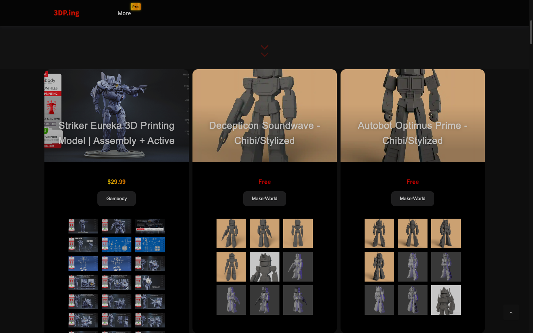
Task: Select third Optimus Prime thumbnail, top row
Action: (x=446, y=233)
